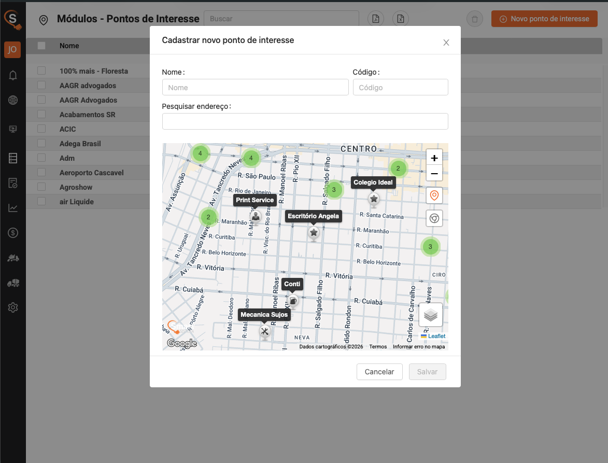This screenshot has height=463, width=608.
Task: Expand the cluster of 2 on Av. Tancredo Neves
Action: tap(208, 217)
